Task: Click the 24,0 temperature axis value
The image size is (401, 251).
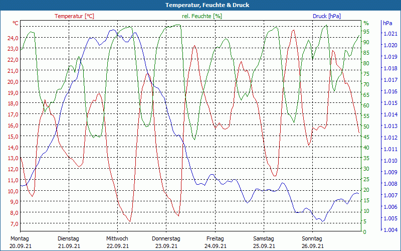Action: [13, 38]
